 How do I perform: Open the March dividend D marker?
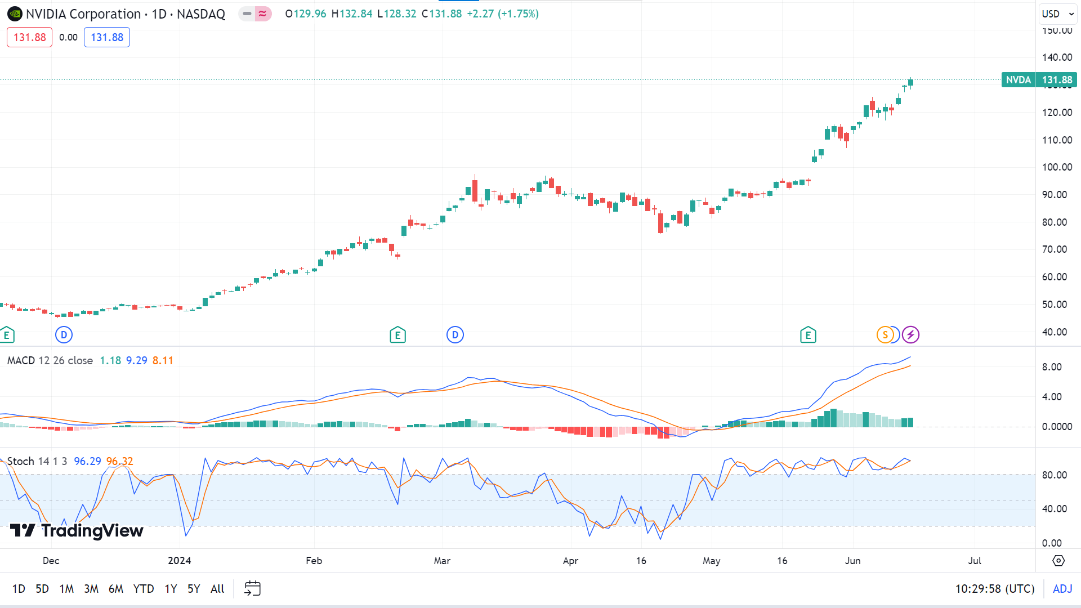(455, 335)
